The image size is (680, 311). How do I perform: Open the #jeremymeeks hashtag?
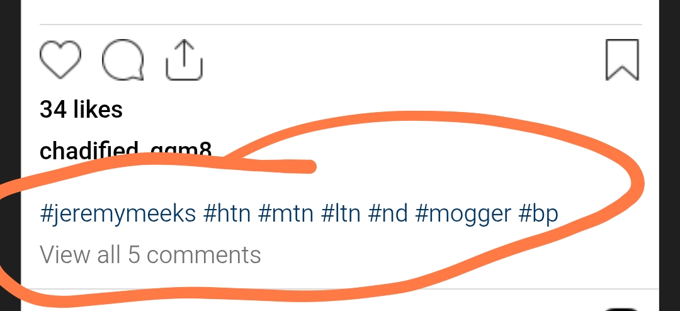[118, 214]
